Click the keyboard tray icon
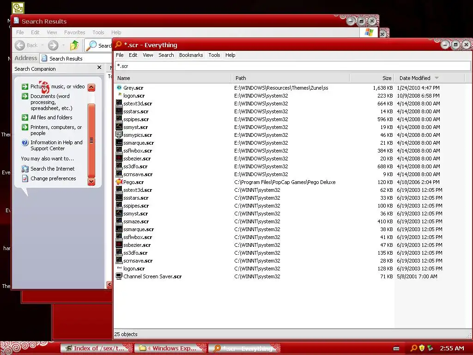 [396, 349]
